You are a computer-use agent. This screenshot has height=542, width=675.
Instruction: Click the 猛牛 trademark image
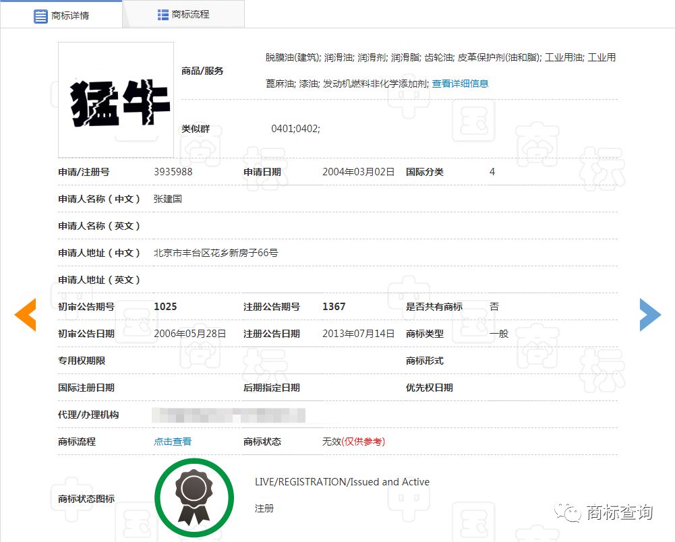(x=116, y=100)
